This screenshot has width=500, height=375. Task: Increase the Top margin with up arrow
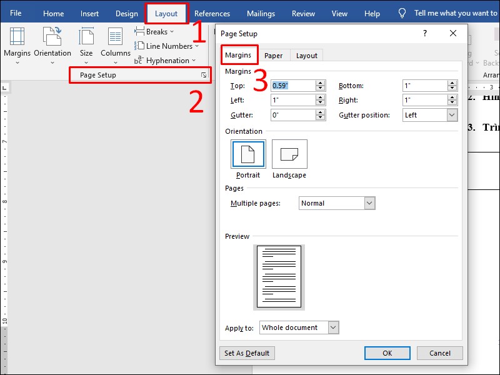pyautogui.click(x=321, y=83)
